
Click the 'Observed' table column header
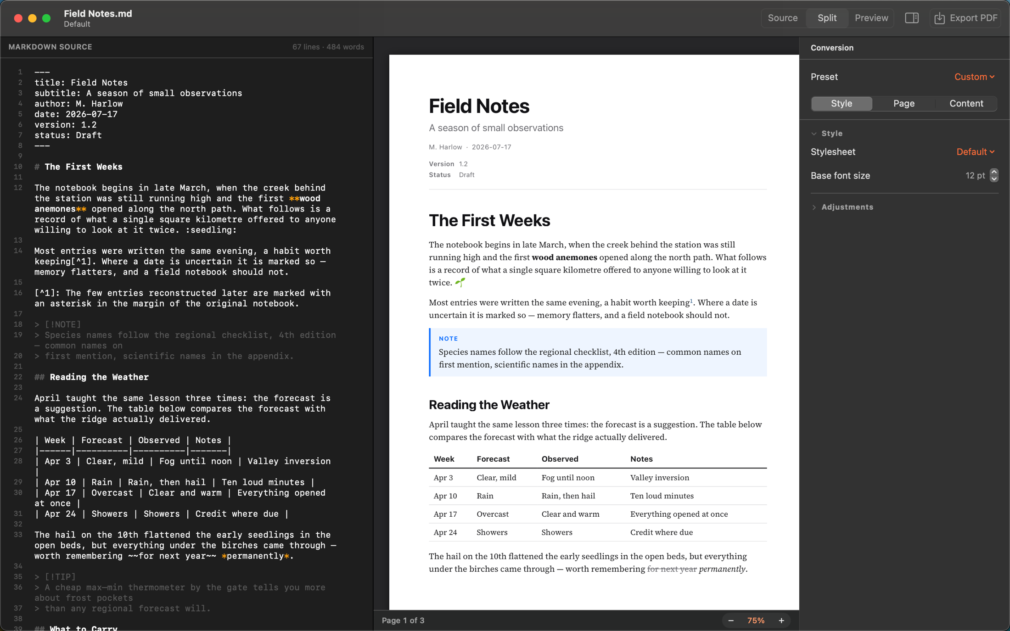(x=560, y=459)
